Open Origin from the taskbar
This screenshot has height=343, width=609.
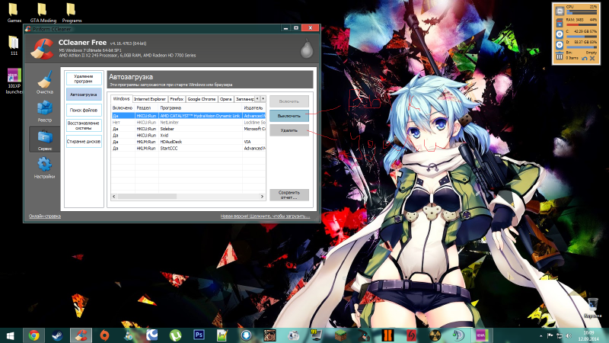(104, 335)
